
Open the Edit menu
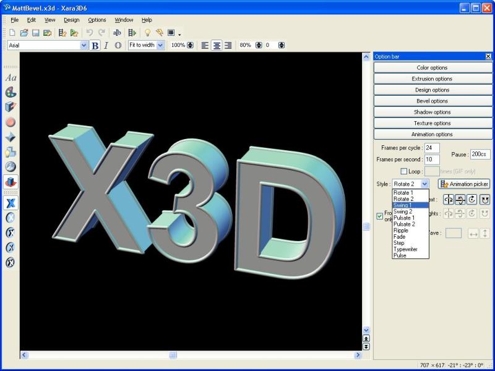pyautogui.click(x=32, y=20)
